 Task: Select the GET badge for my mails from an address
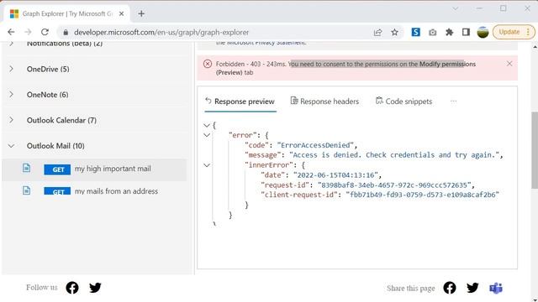[x=57, y=191]
